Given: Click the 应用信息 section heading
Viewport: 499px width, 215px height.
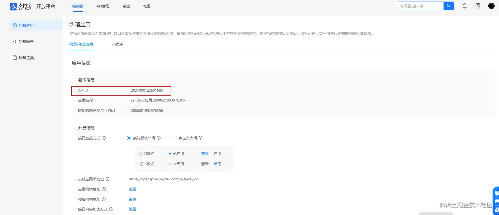Looking at the screenshot, I should click(x=81, y=63).
